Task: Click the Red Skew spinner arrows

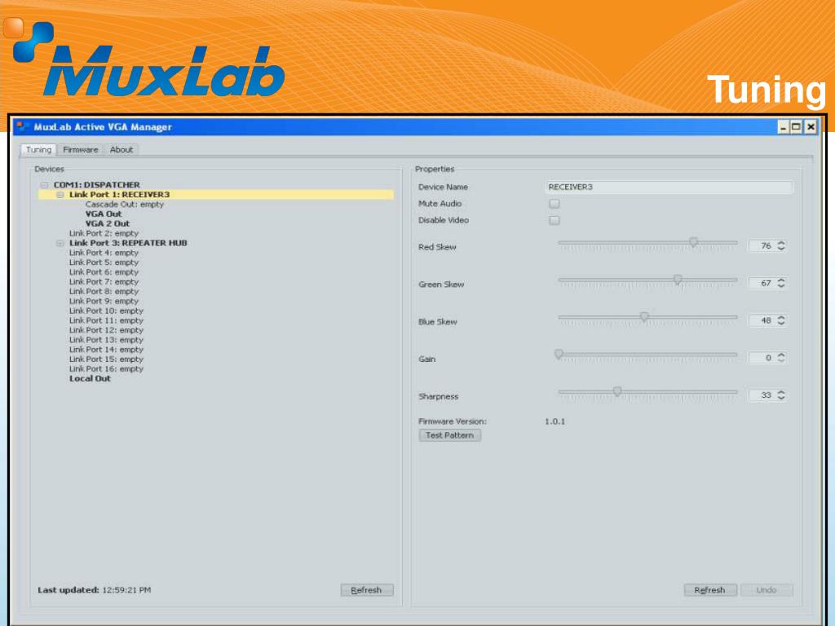Action: 781,246
